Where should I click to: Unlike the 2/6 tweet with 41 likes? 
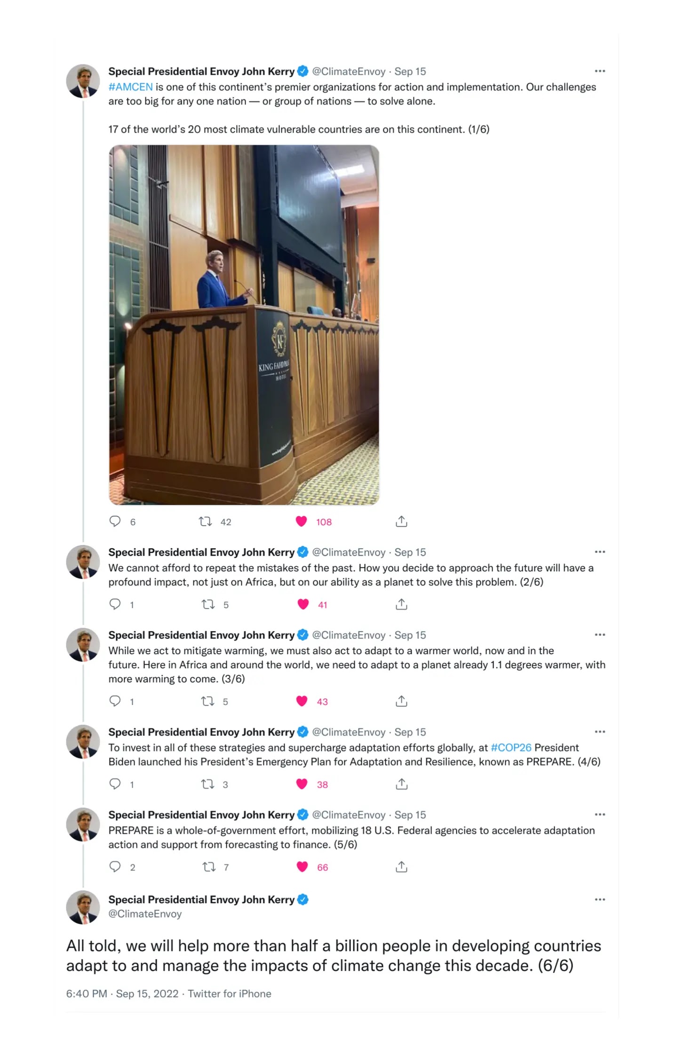pos(303,604)
